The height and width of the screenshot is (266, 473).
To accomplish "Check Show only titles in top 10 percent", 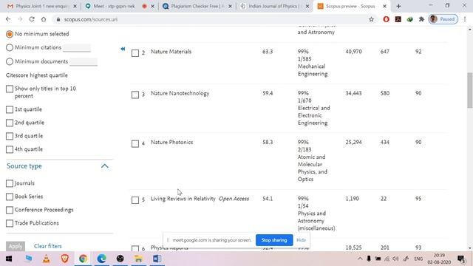I will pos(10,89).
